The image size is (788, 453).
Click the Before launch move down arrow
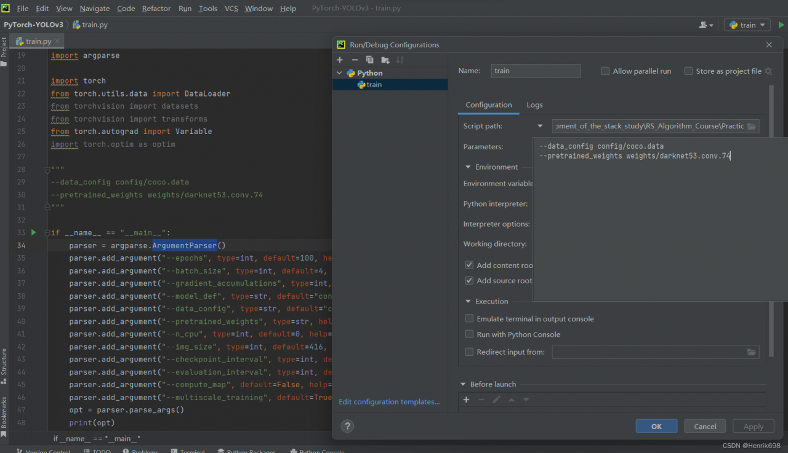pos(526,400)
